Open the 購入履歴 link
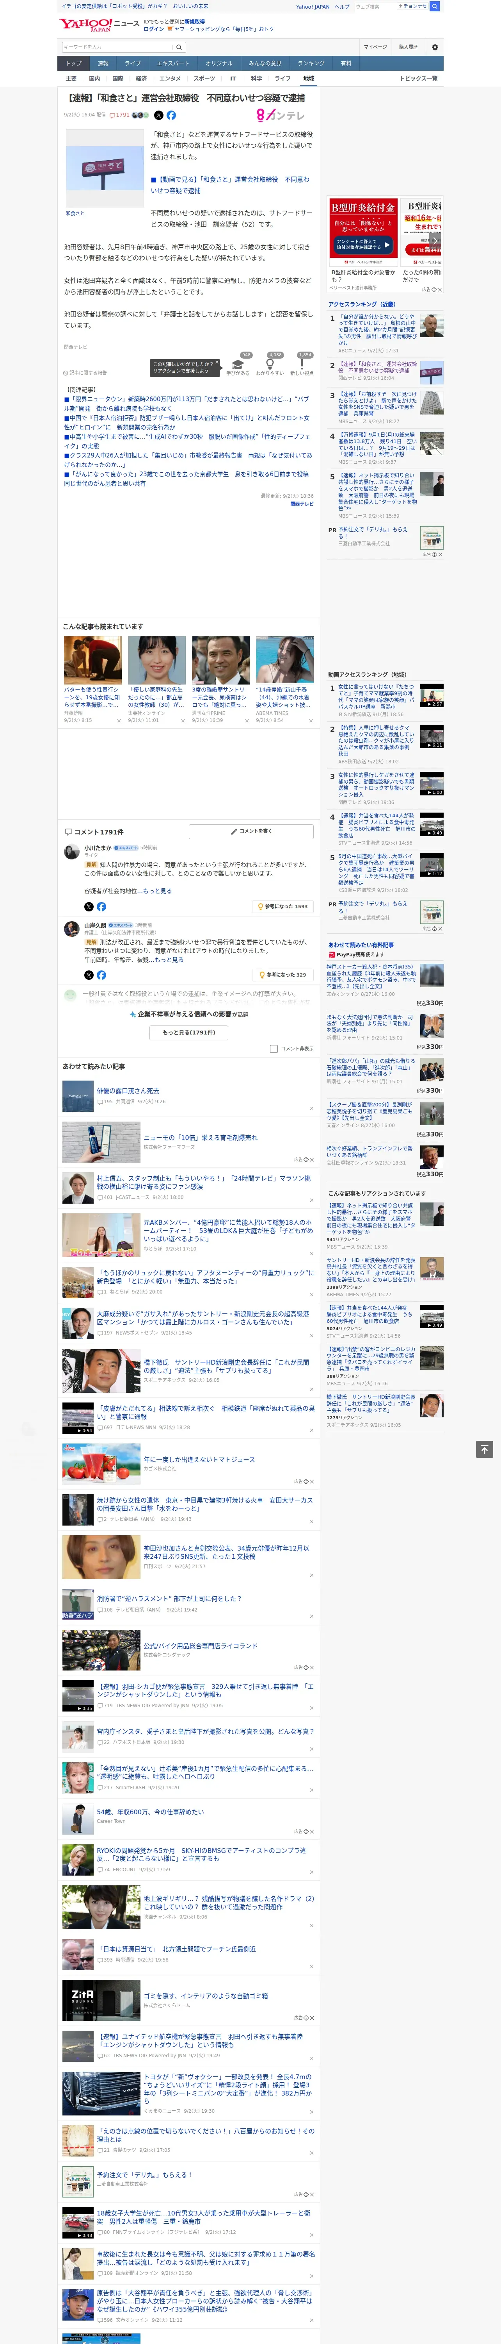 pyautogui.click(x=408, y=47)
